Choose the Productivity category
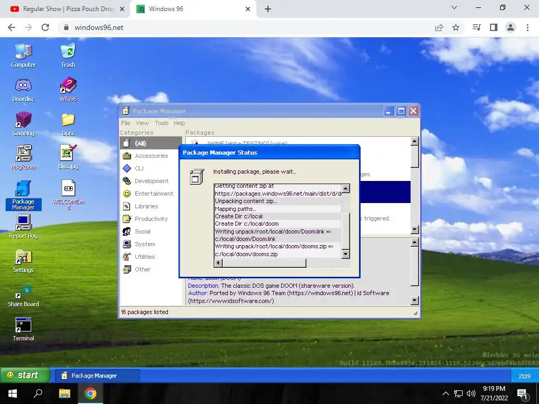Viewport: 539px width, 404px height. tap(151, 219)
